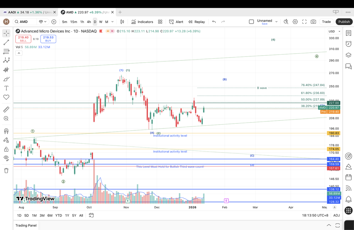Select the weekly W timeframe
The height and width of the screenshot is (230, 354).
(x=101, y=22)
